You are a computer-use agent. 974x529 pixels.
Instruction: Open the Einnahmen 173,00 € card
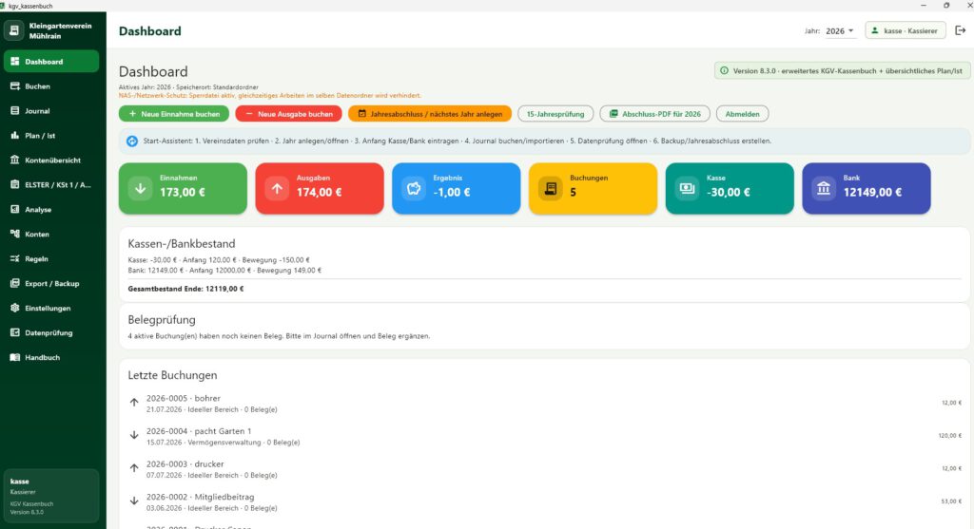183,189
